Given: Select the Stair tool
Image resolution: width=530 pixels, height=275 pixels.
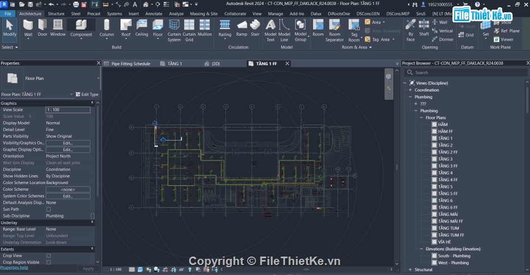Looking at the screenshot, I should tap(255, 28).
